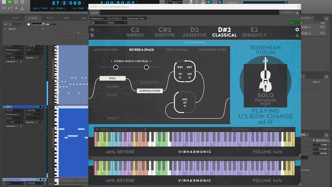Image resolution: width=332 pixels, height=187 pixels.
Task: Click the preset arrow icon next to CLAuv1.vh
Action: tap(145, 129)
